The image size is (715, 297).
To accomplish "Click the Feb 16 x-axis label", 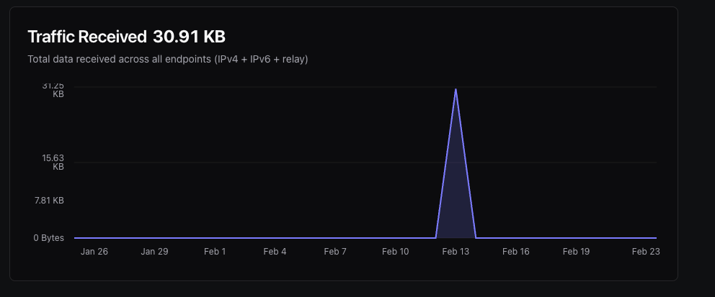I will (x=516, y=252).
